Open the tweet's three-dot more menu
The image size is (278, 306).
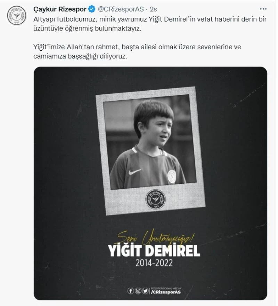tap(264, 9)
